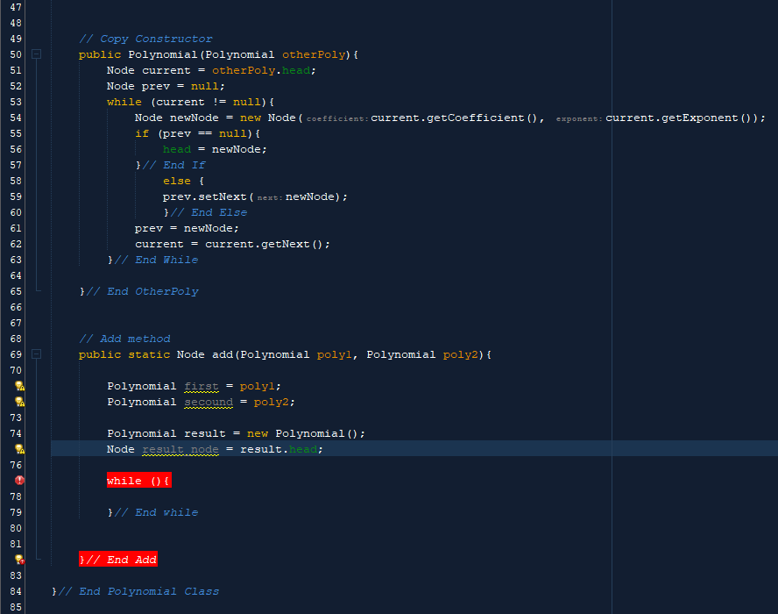
Task: Click the lightbulb with red badge at line 82
Action: pos(19,559)
